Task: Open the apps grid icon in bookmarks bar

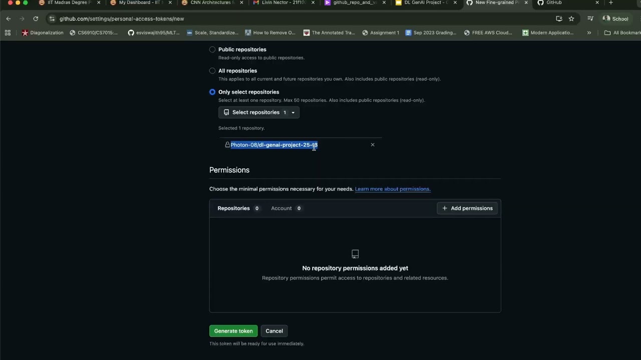Action: click(8, 32)
